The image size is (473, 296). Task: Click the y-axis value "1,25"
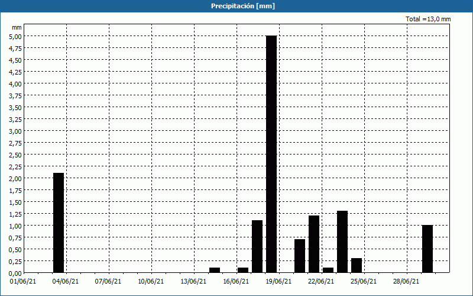coord(15,214)
